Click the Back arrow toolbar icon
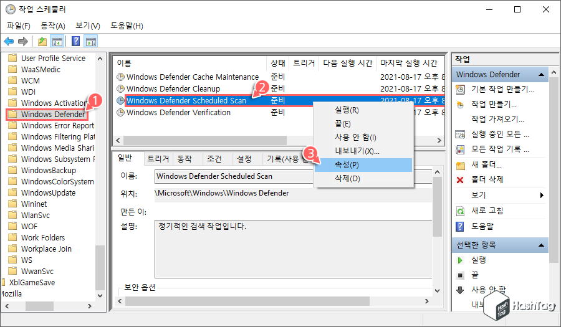The width and height of the screenshot is (561, 327). coord(9,42)
